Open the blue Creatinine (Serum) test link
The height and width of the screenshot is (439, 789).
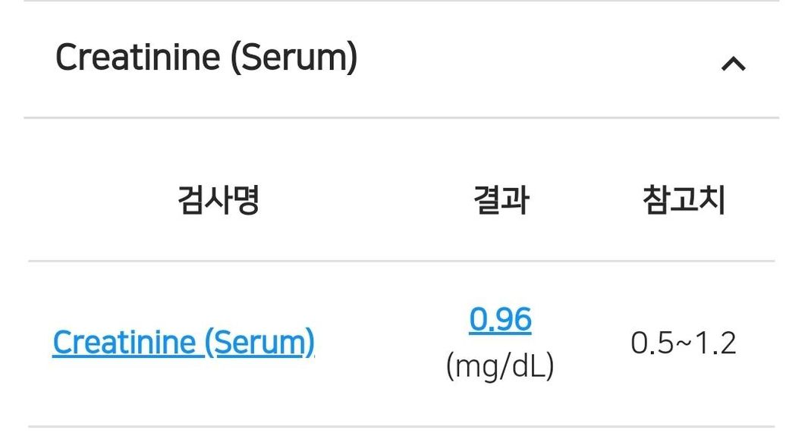[184, 343]
